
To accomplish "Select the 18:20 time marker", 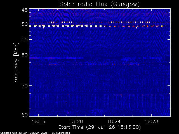I will point(76,121).
